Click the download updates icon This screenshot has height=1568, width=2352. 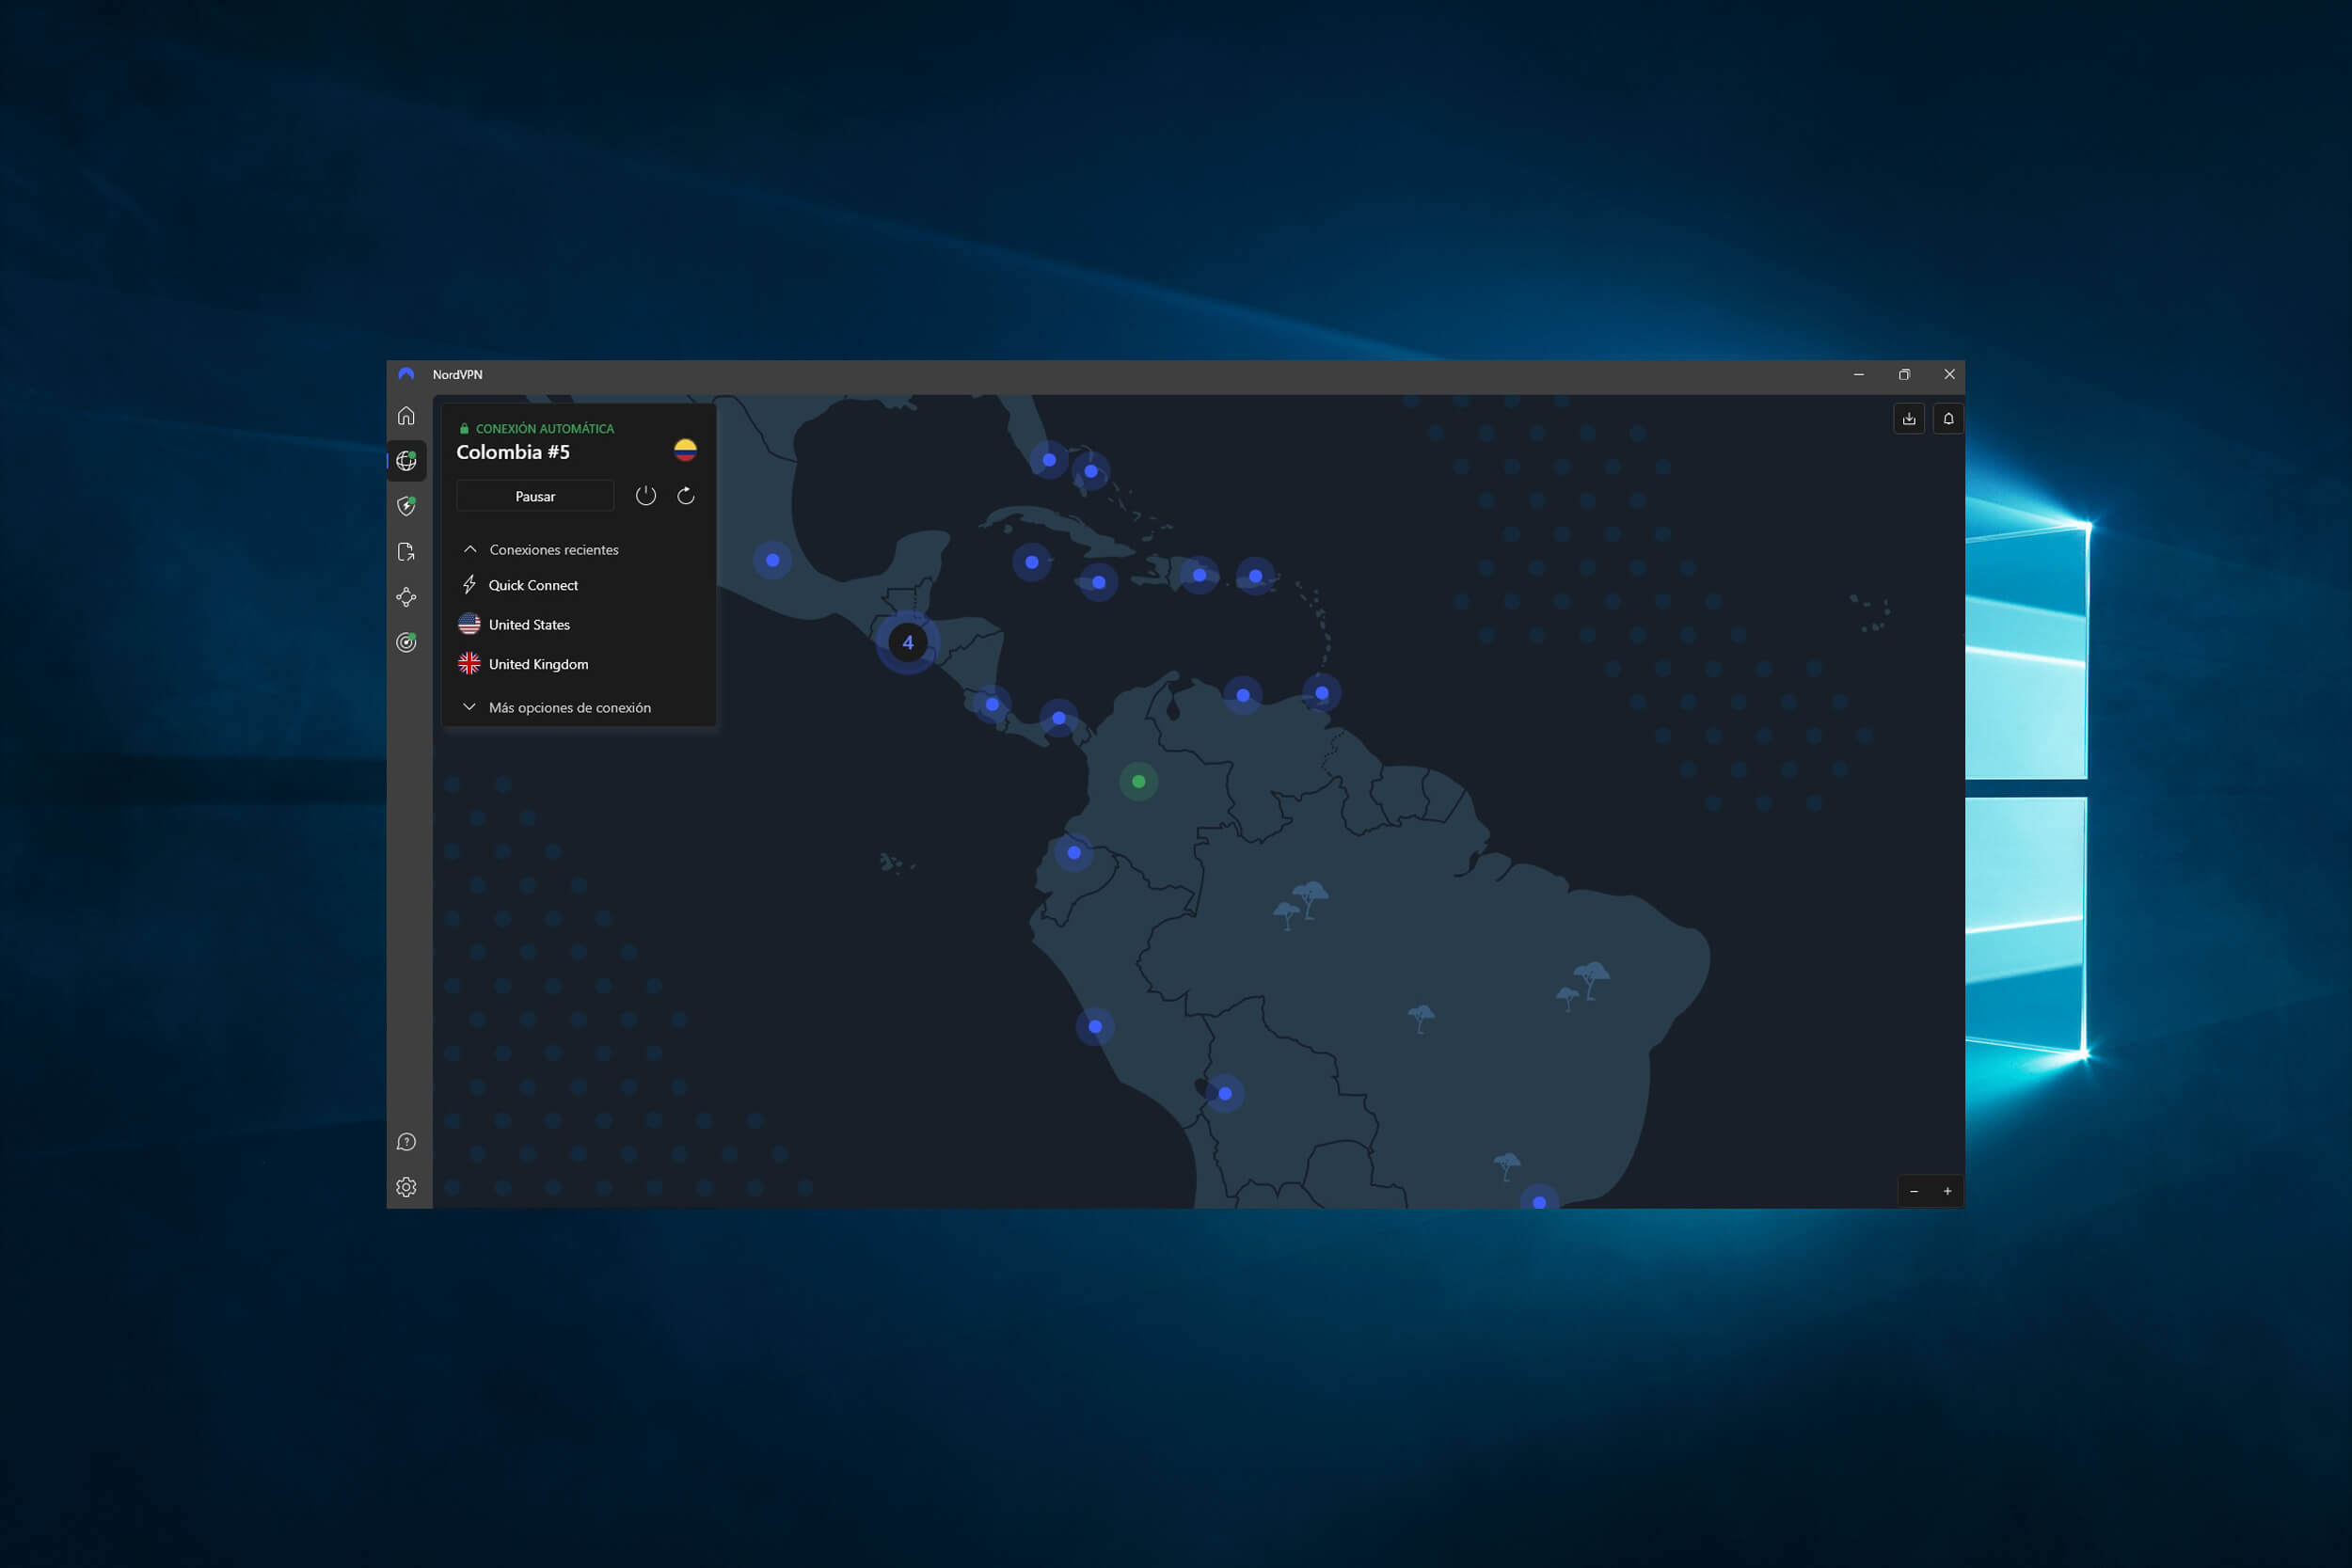1909,419
